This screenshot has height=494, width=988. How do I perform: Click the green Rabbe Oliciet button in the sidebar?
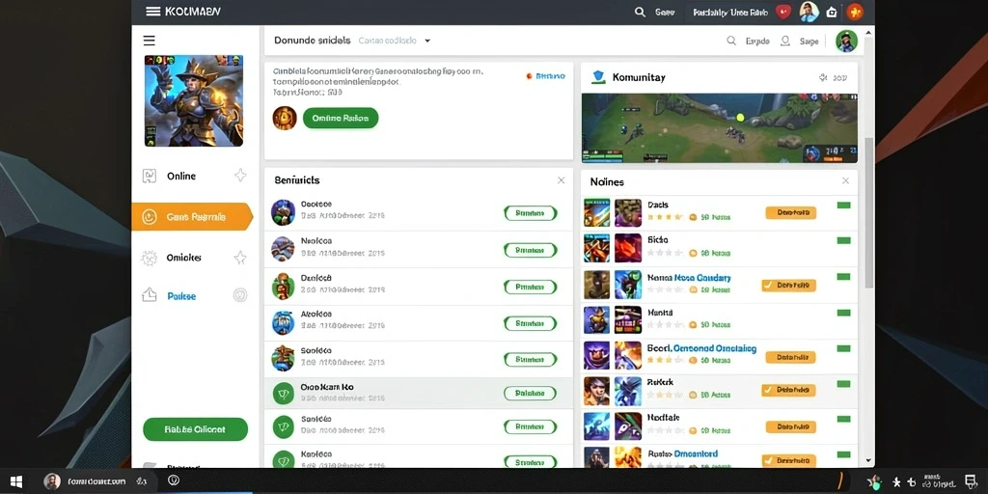(195, 429)
